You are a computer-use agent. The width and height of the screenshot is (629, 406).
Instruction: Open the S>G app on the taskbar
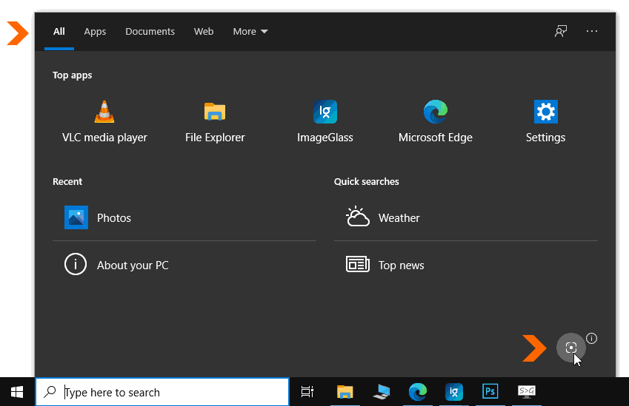pyautogui.click(x=526, y=392)
